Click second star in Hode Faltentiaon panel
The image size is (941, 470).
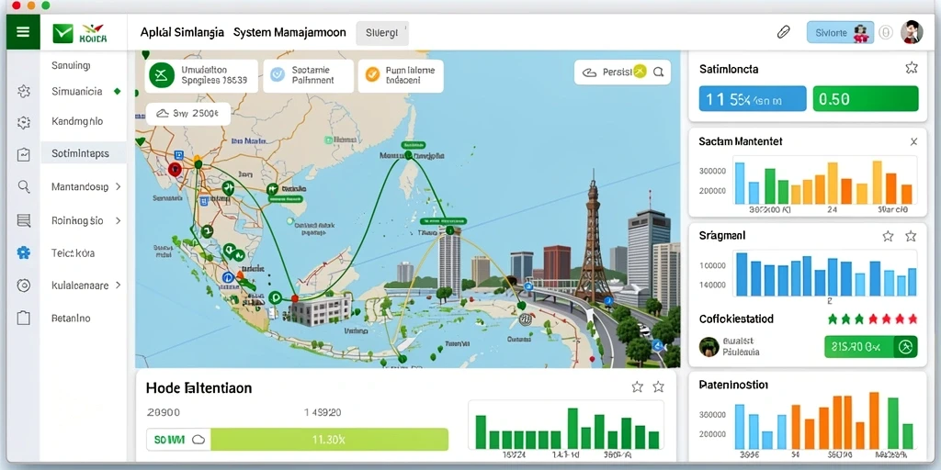658,386
